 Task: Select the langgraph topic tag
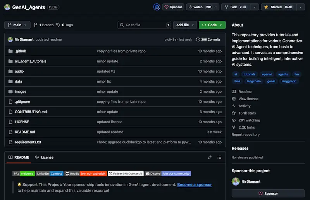pyautogui.click(x=289, y=81)
